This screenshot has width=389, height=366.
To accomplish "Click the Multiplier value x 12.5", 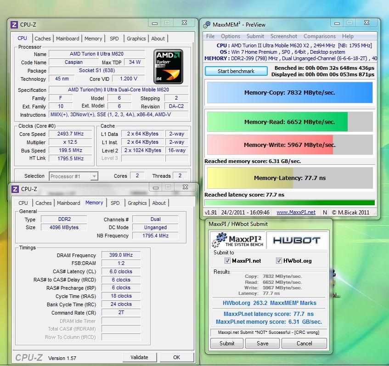I will (x=70, y=142).
